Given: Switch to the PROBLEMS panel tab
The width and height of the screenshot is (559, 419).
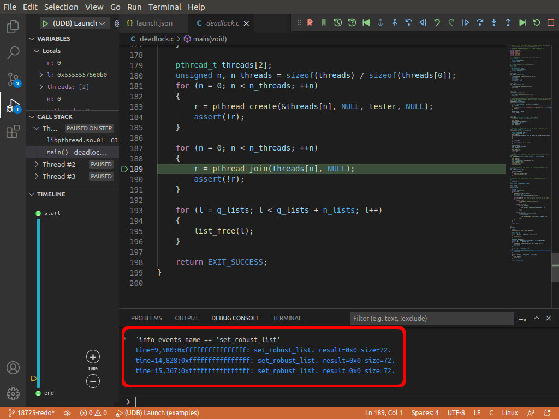Looking at the screenshot, I should [x=146, y=318].
